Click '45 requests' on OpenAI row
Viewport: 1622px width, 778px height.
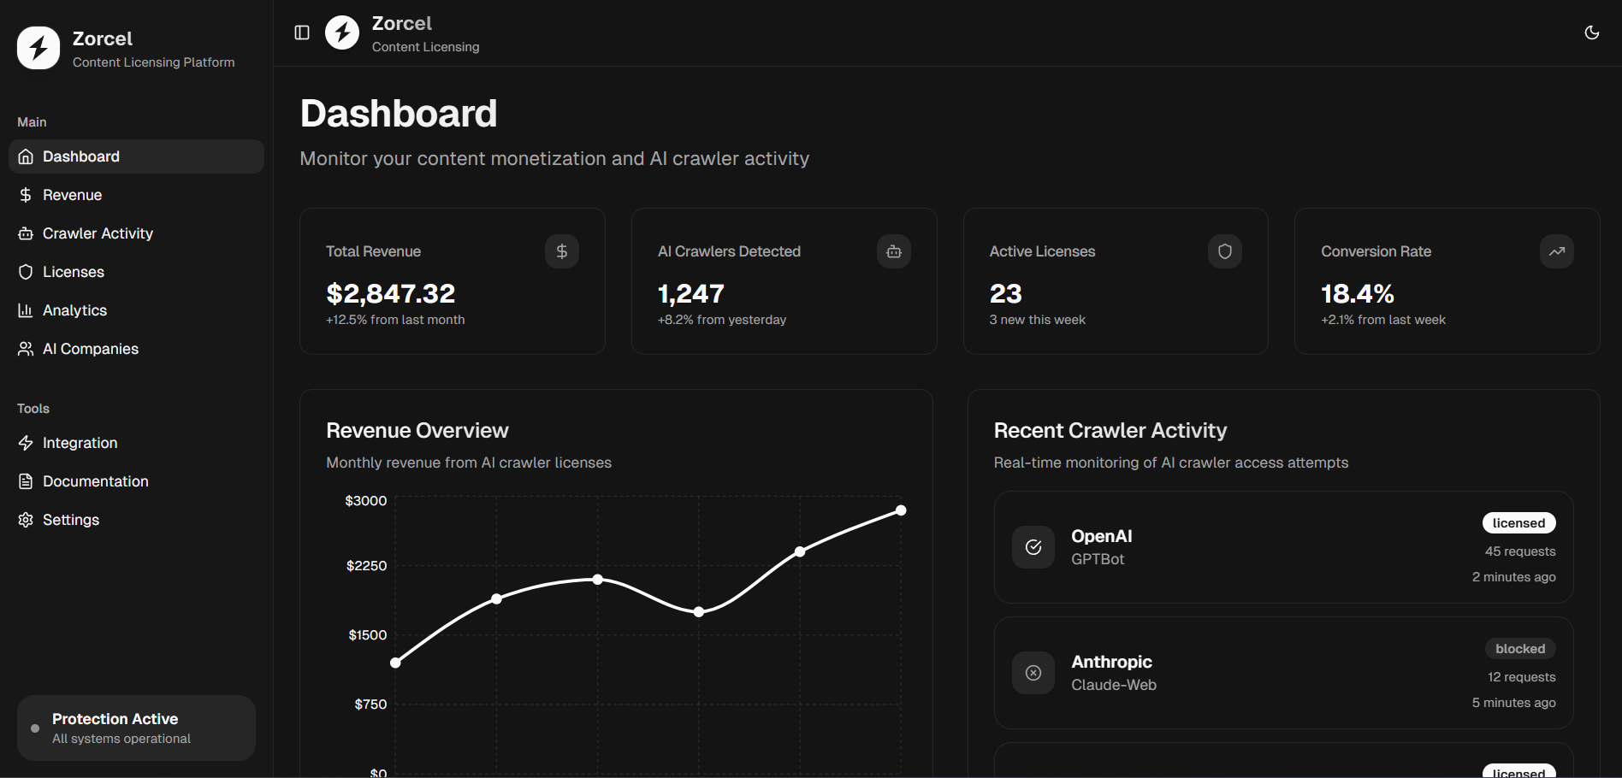[x=1520, y=551]
